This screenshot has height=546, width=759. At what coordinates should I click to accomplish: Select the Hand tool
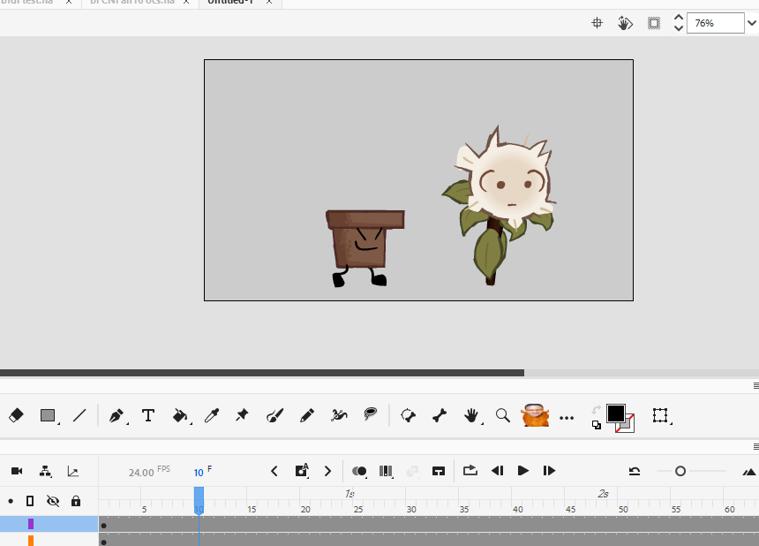point(471,415)
